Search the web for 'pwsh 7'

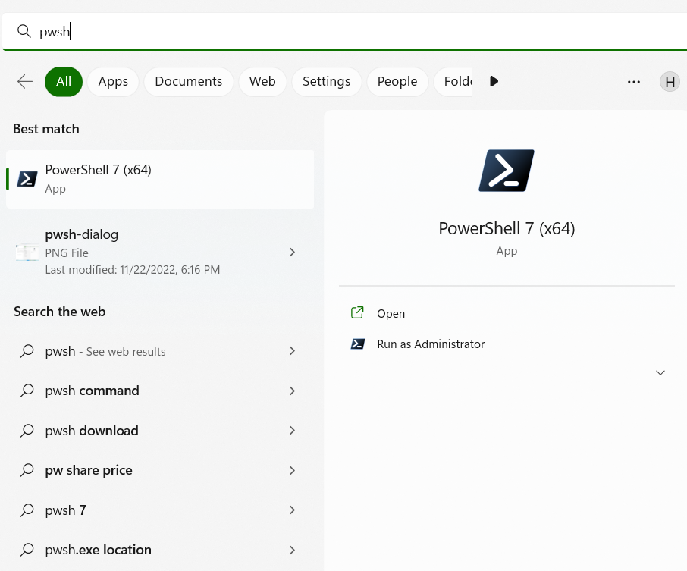(x=160, y=510)
